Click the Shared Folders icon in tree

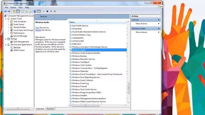[12, 27]
